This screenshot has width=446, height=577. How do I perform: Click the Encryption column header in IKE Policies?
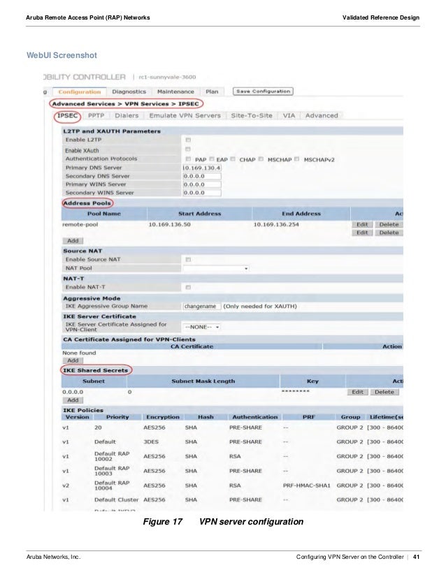click(x=163, y=417)
